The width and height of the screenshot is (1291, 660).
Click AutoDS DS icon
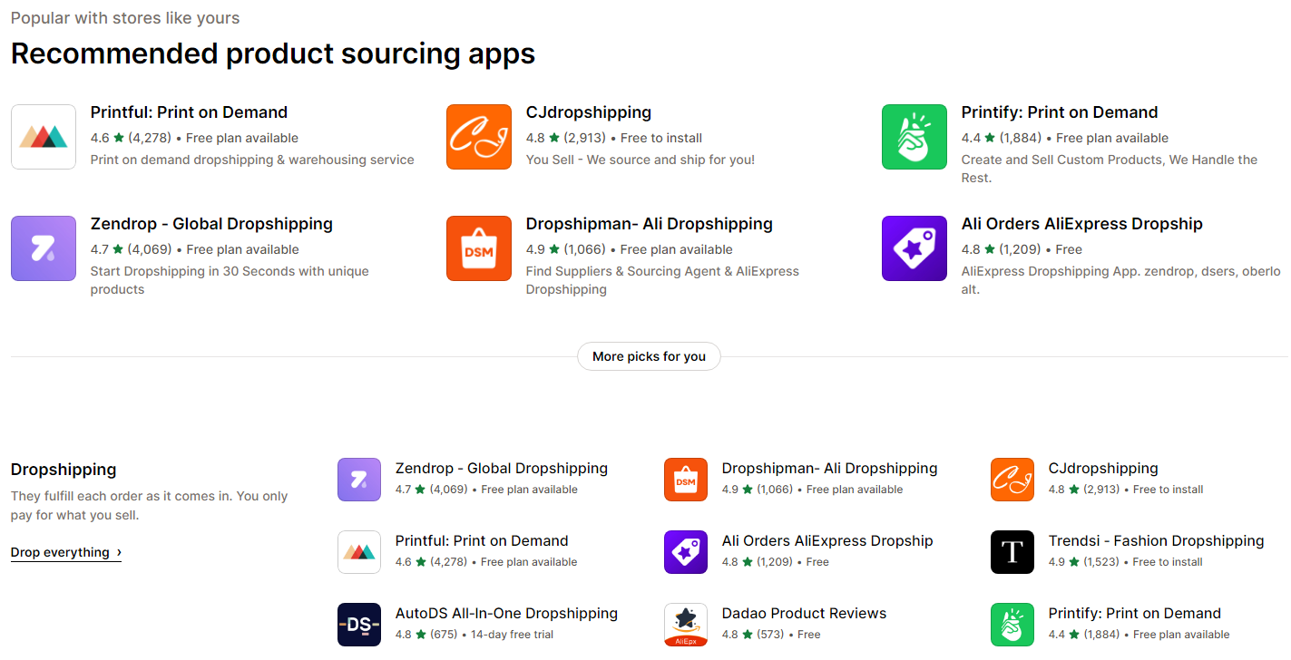[359, 625]
